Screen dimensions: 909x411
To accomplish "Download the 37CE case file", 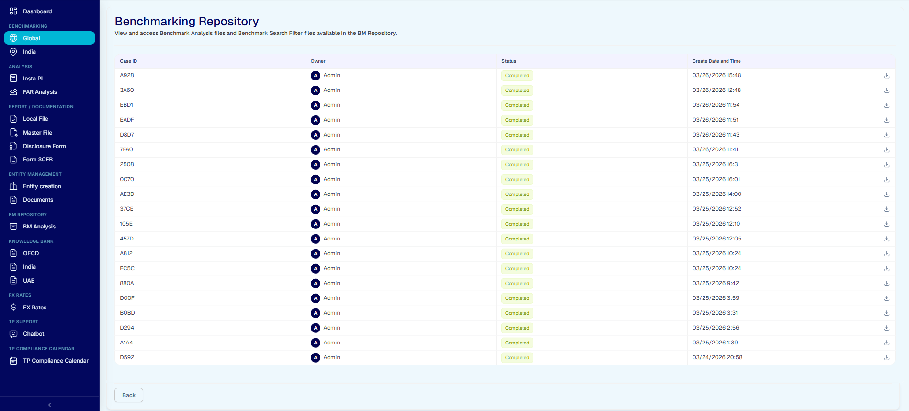I will pos(886,209).
